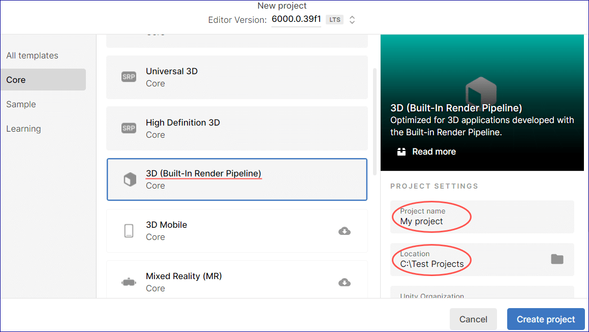The width and height of the screenshot is (589, 332).
Task: Click the SRP icon beside Universal 3D
Action: pyautogui.click(x=129, y=77)
